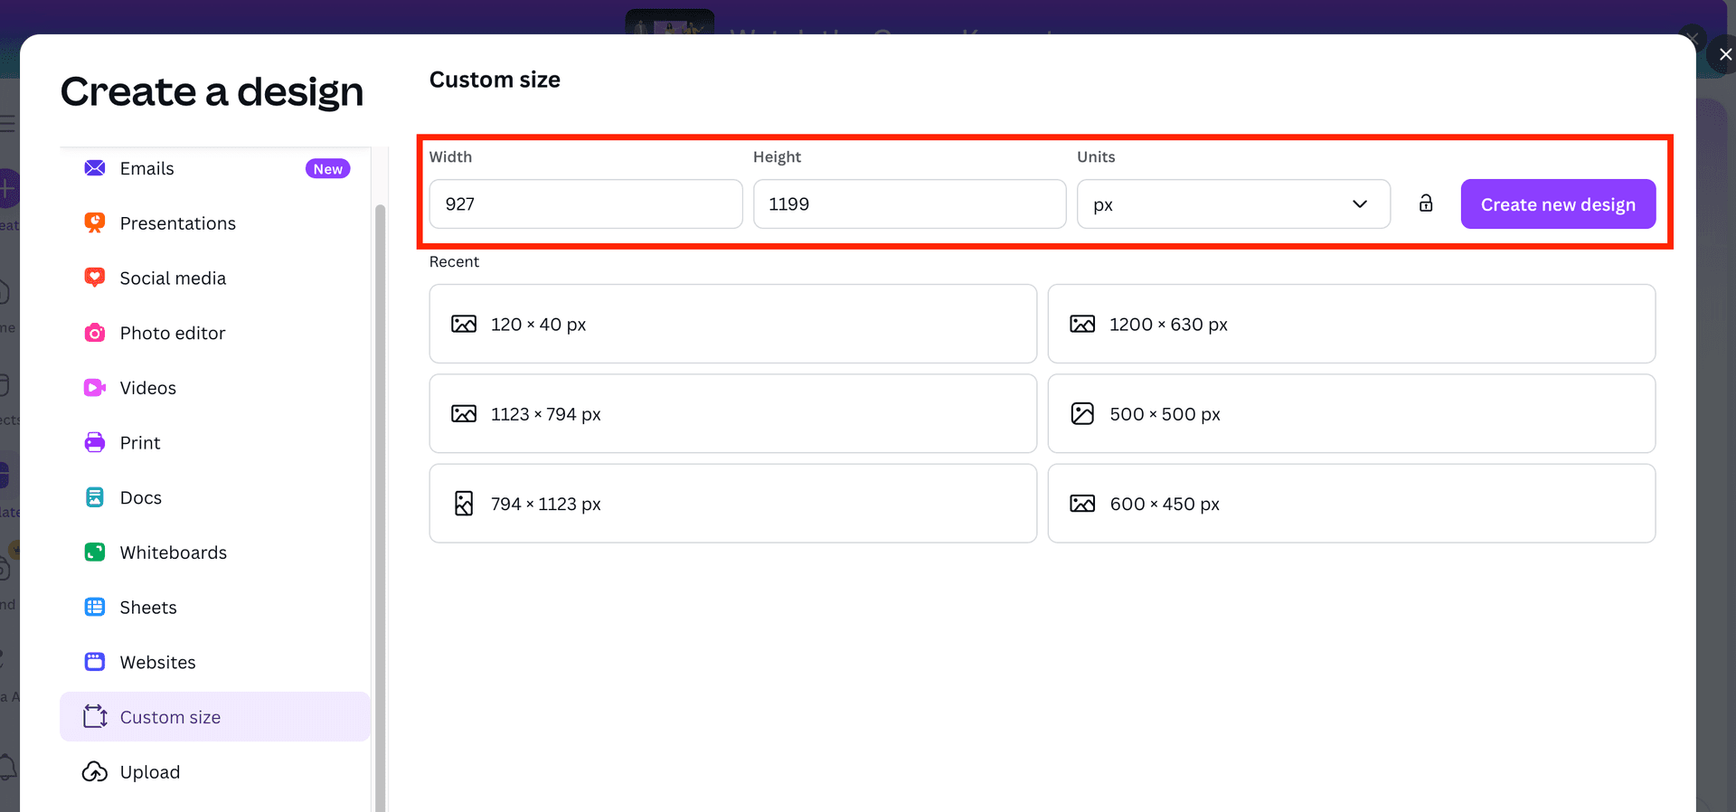Click the Custom size heading
Viewport: 1736px width, 812px height.
pyautogui.click(x=495, y=80)
